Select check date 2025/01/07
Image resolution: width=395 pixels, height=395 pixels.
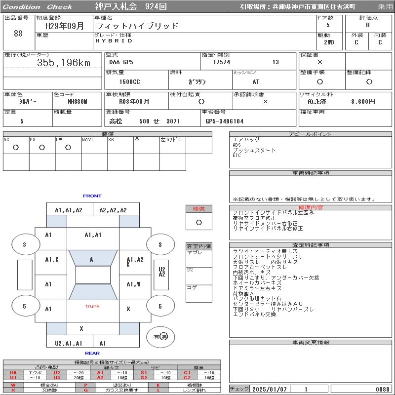[269, 389]
